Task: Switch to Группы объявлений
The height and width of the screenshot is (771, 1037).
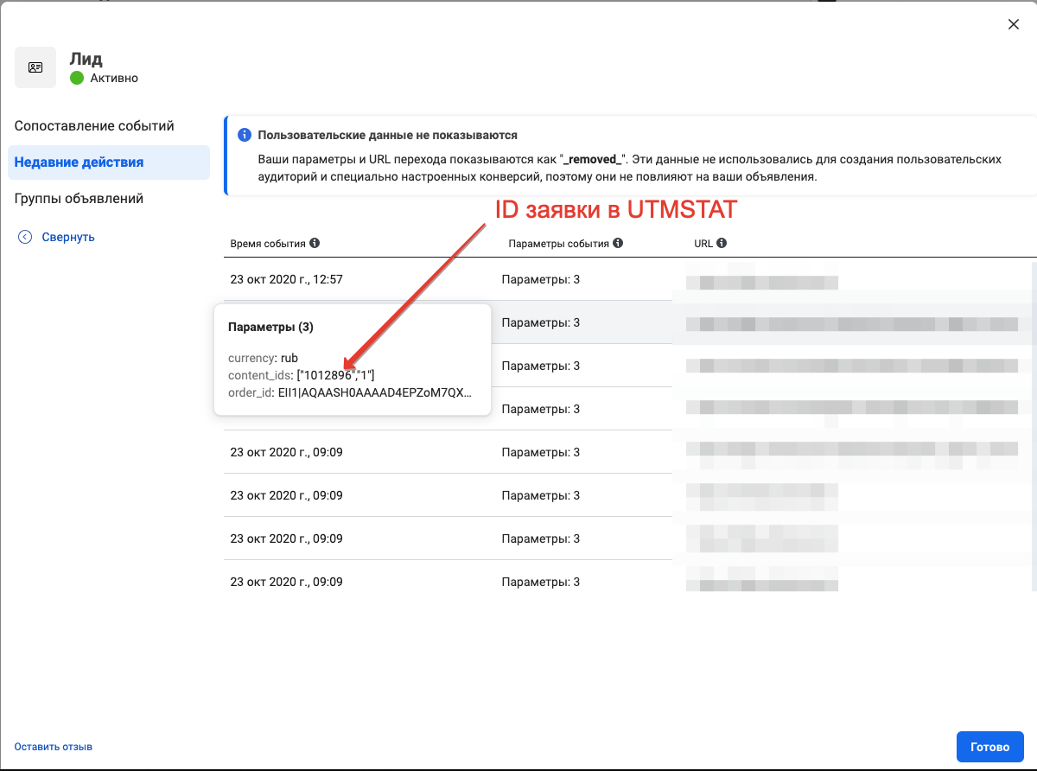Action: pyautogui.click(x=78, y=198)
